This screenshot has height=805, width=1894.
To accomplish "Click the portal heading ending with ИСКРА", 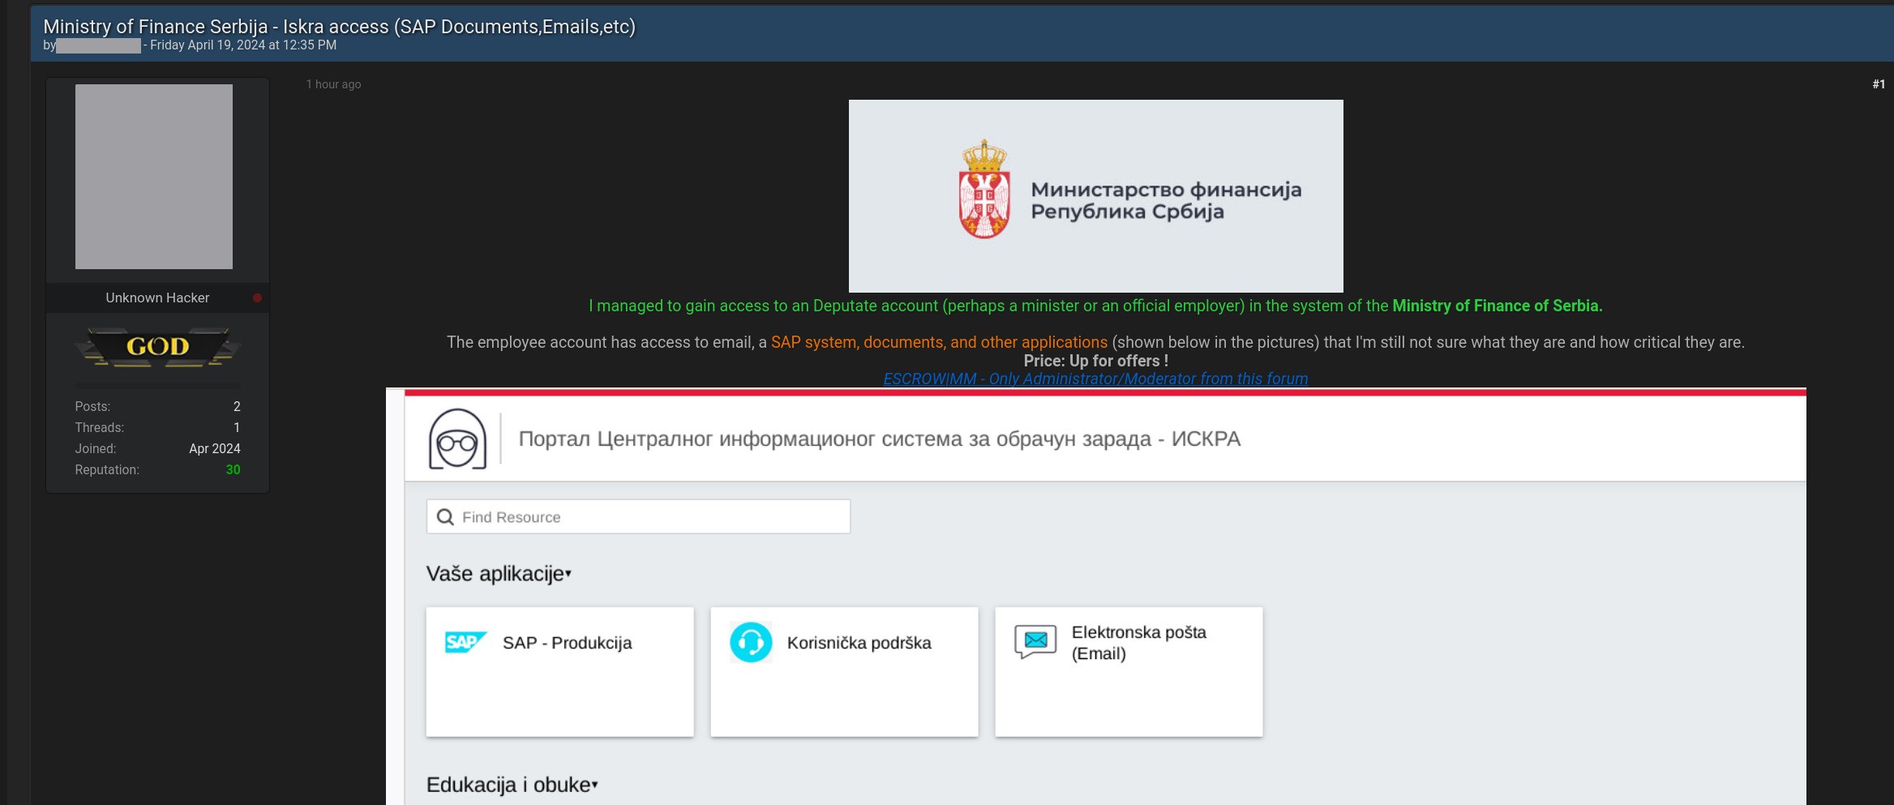I will tap(880, 439).
